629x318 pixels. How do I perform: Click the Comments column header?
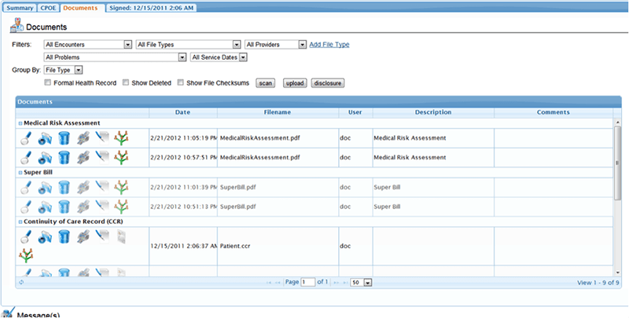tap(554, 112)
